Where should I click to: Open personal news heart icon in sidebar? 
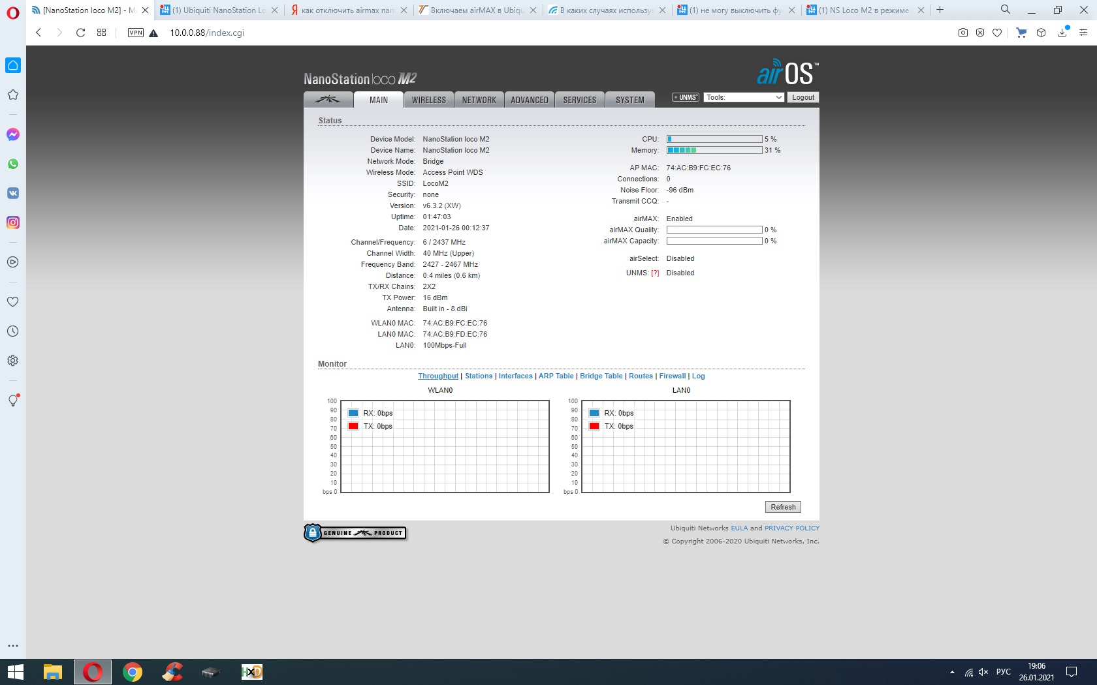[13, 302]
